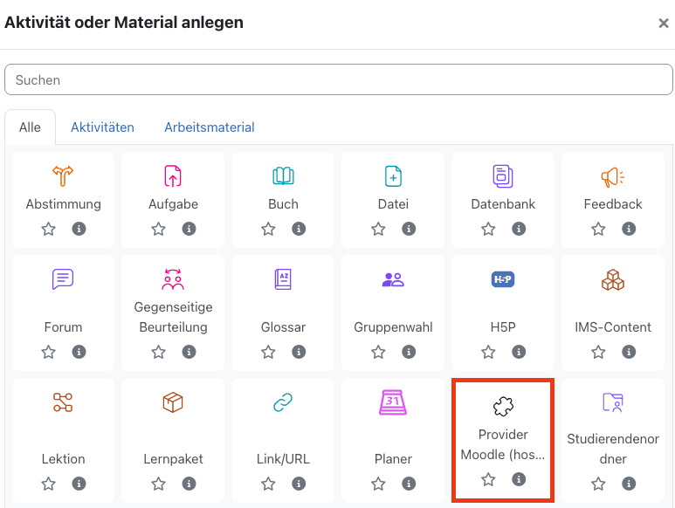
Task: Select the Gegenseitige Beurteilung label
Action: [173, 317]
